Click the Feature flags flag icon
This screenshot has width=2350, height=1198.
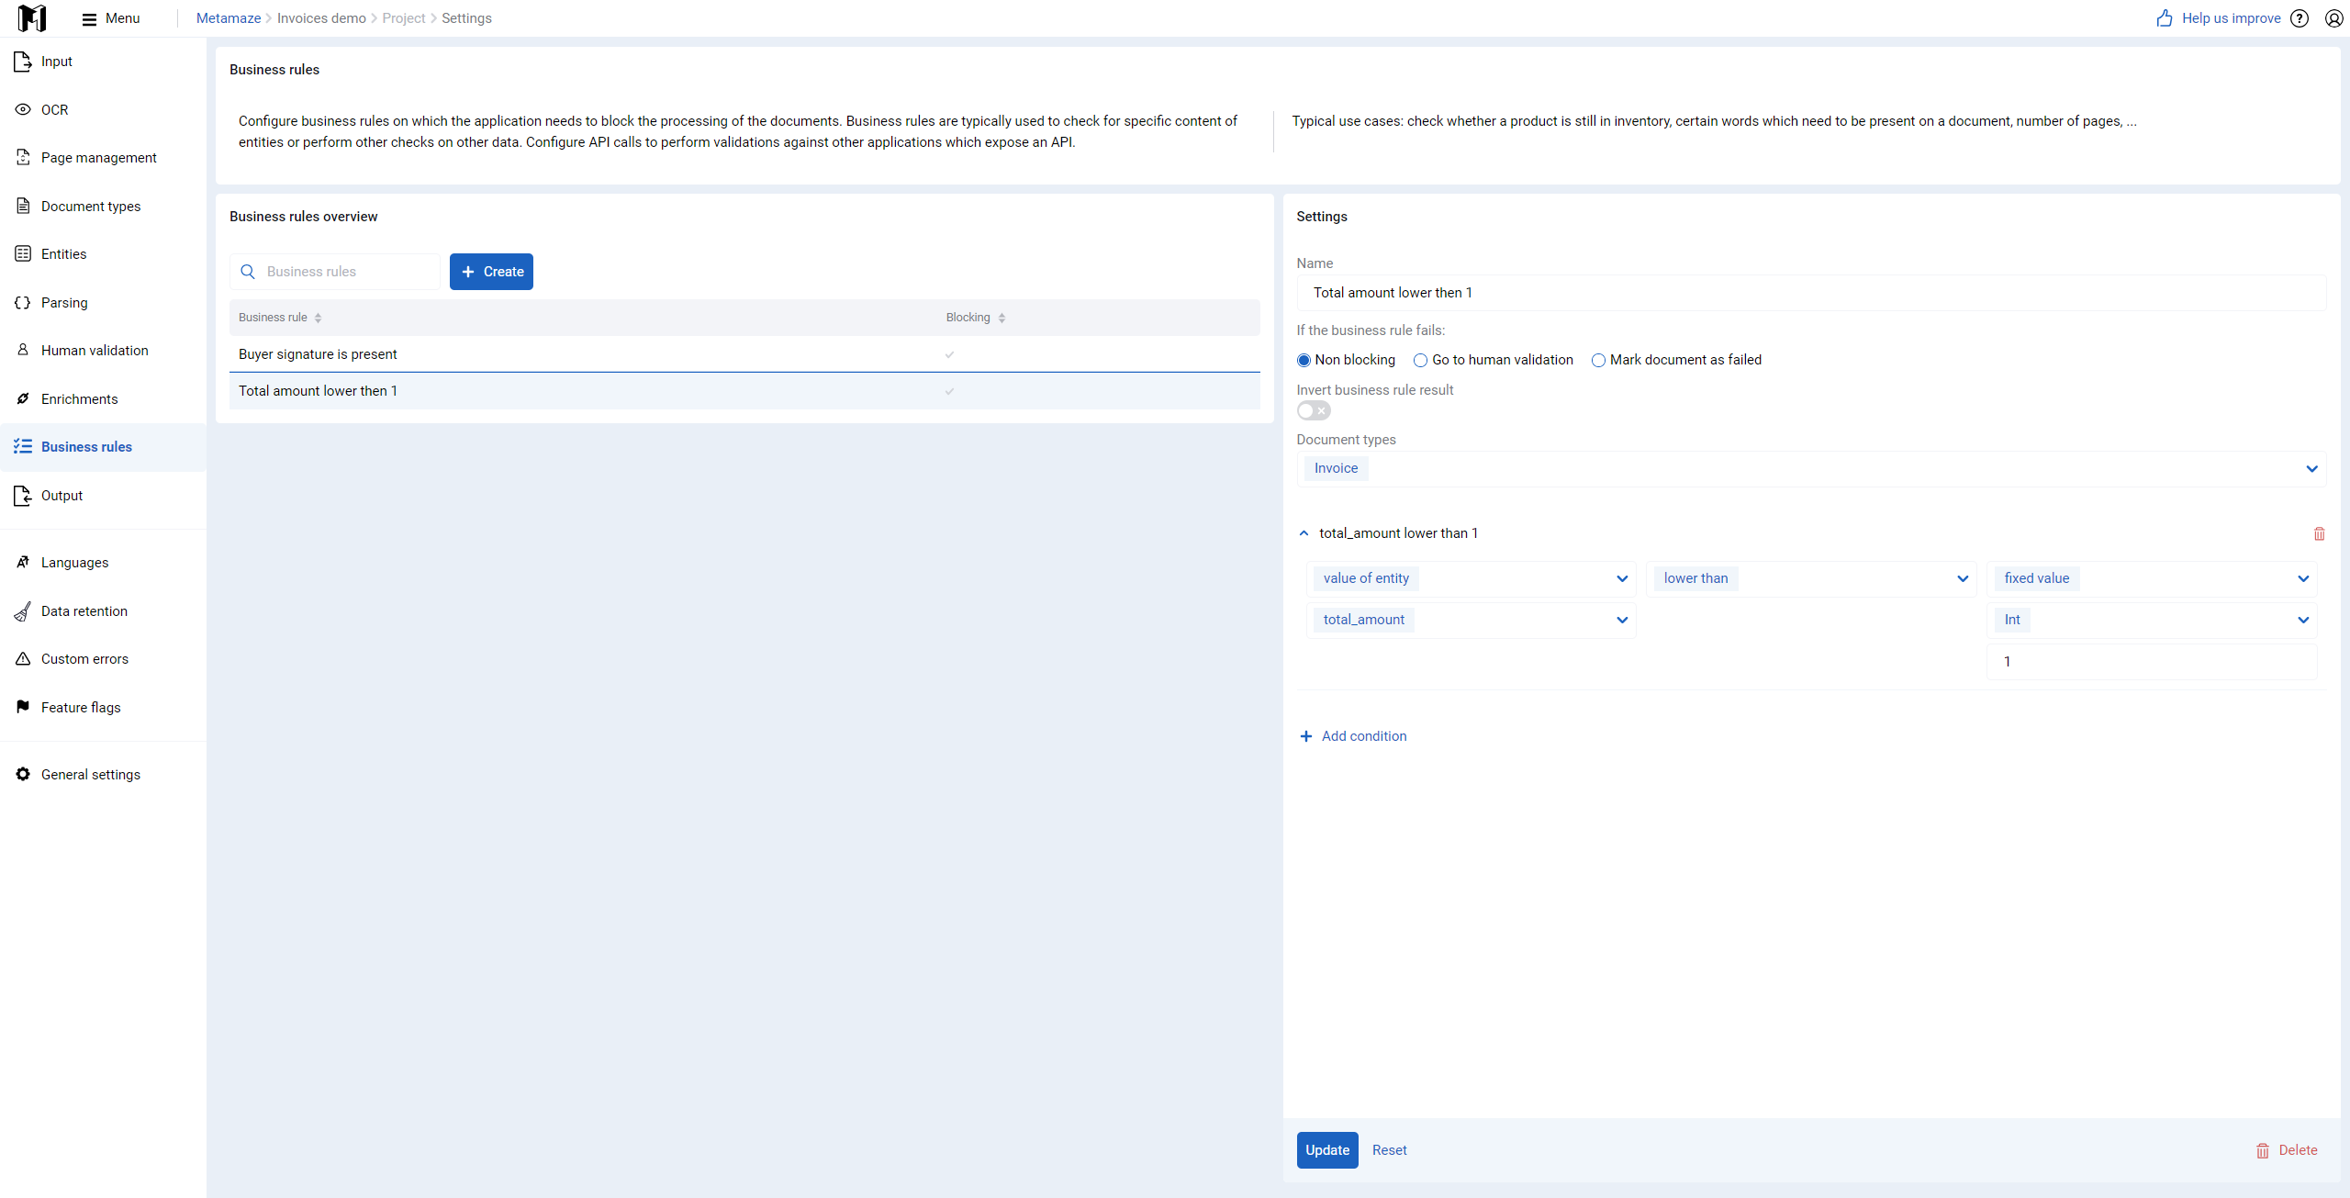tap(23, 707)
